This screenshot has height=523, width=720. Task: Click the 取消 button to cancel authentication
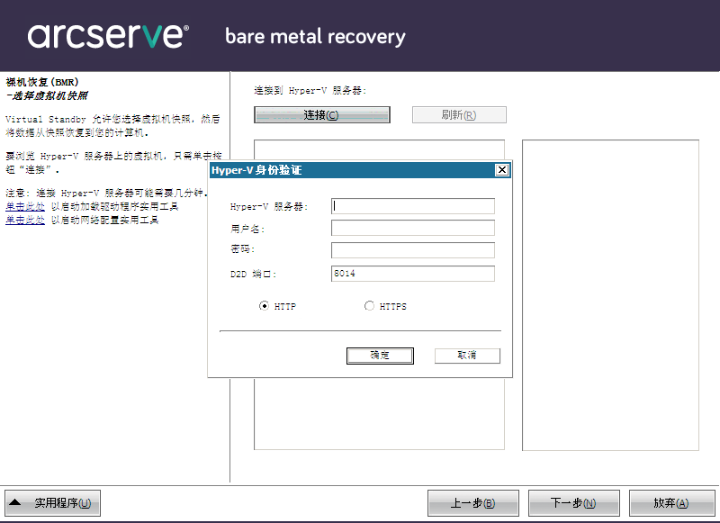[x=466, y=355]
